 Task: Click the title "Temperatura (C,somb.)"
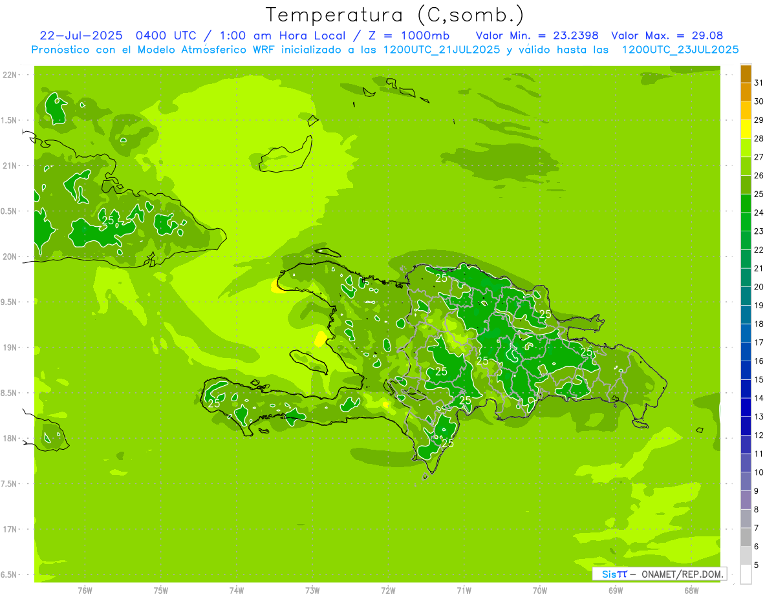[x=394, y=15]
